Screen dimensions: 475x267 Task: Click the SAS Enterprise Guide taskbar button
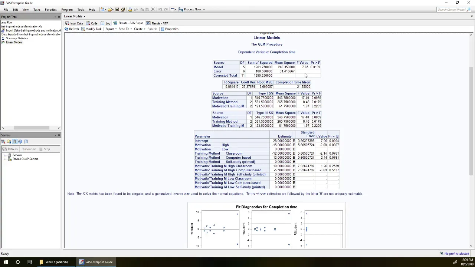pyautogui.click(x=96, y=262)
